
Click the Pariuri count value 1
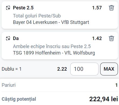(117, 85)
